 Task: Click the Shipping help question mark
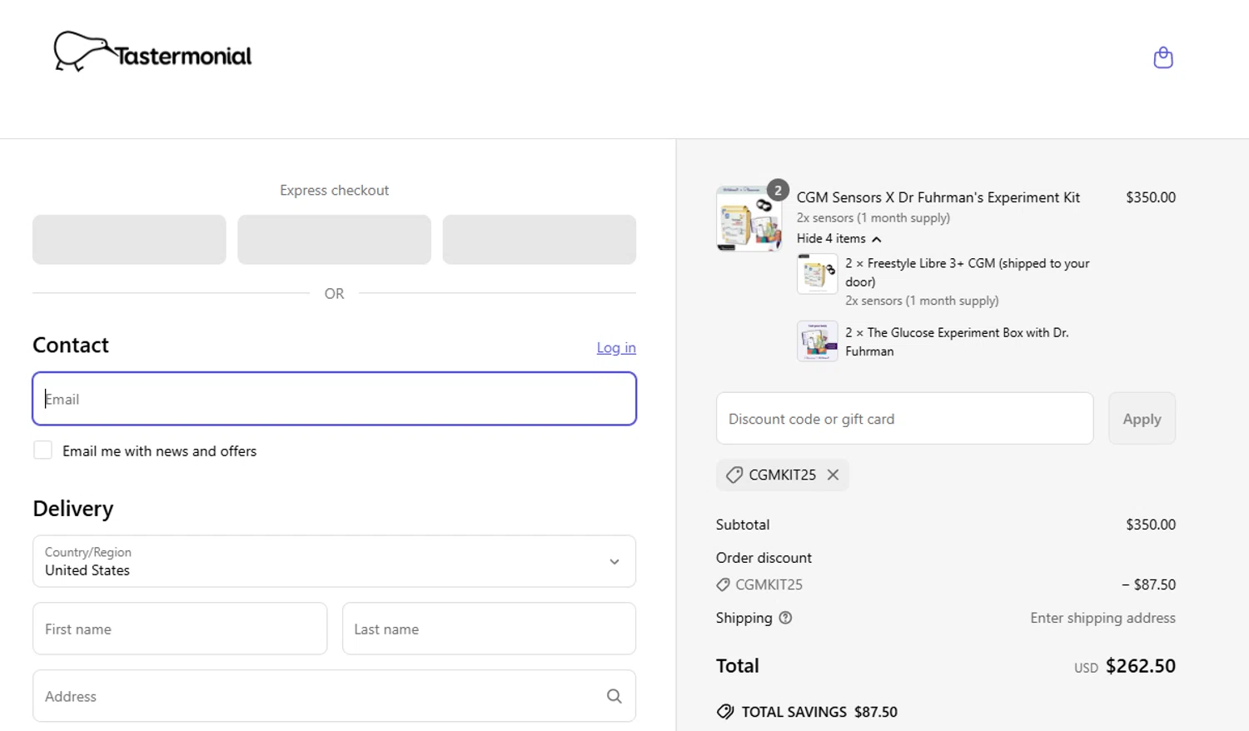(x=785, y=618)
